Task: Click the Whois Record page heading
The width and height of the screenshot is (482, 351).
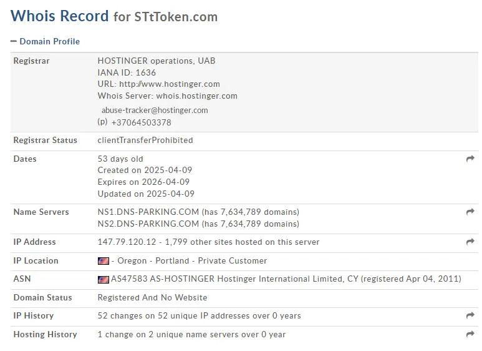Action: tap(60, 16)
